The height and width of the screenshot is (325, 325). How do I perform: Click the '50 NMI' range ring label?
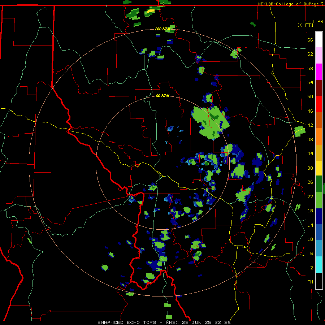[x=162, y=96]
